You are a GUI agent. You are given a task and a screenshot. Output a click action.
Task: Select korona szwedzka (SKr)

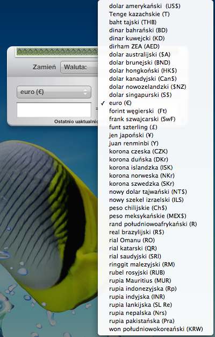click(x=155, y=184)
